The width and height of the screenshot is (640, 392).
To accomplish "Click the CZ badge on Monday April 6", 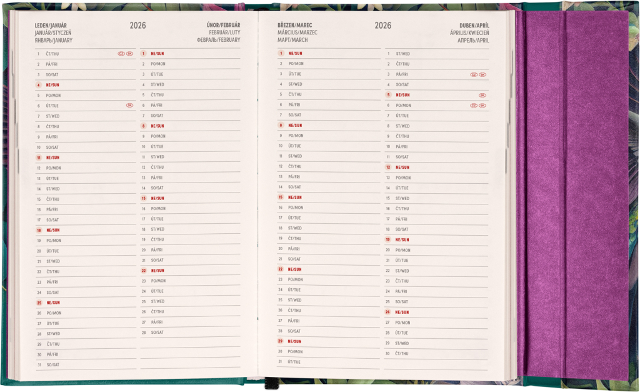I will (474, 106).
